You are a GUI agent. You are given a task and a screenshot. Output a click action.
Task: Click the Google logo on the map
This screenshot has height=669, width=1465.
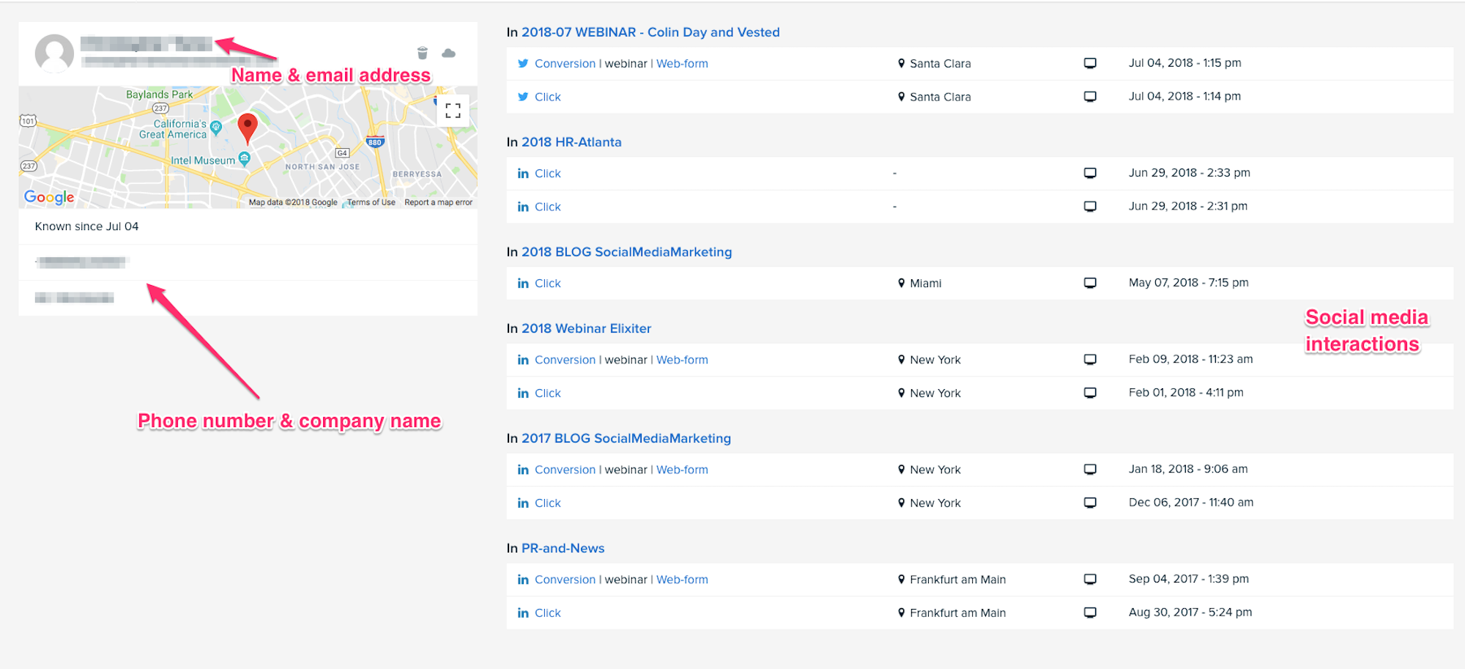click(x=48, y=197)
